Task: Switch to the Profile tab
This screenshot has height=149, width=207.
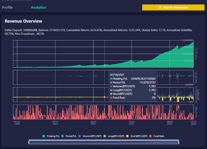Action: pyautogui.click(x=7, y=7)
